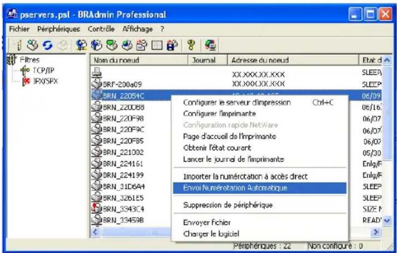Select the BRN_221002 device name
The width and height of the screenshot is (397, 253).
coord(123,152)
